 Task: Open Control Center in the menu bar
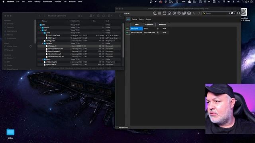click(247, 2)
